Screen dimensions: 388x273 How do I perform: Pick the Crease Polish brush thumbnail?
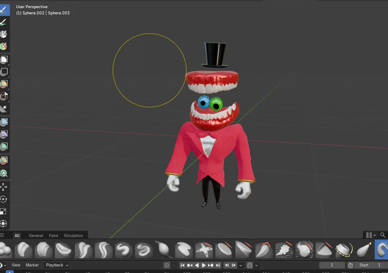click(84, 249)
